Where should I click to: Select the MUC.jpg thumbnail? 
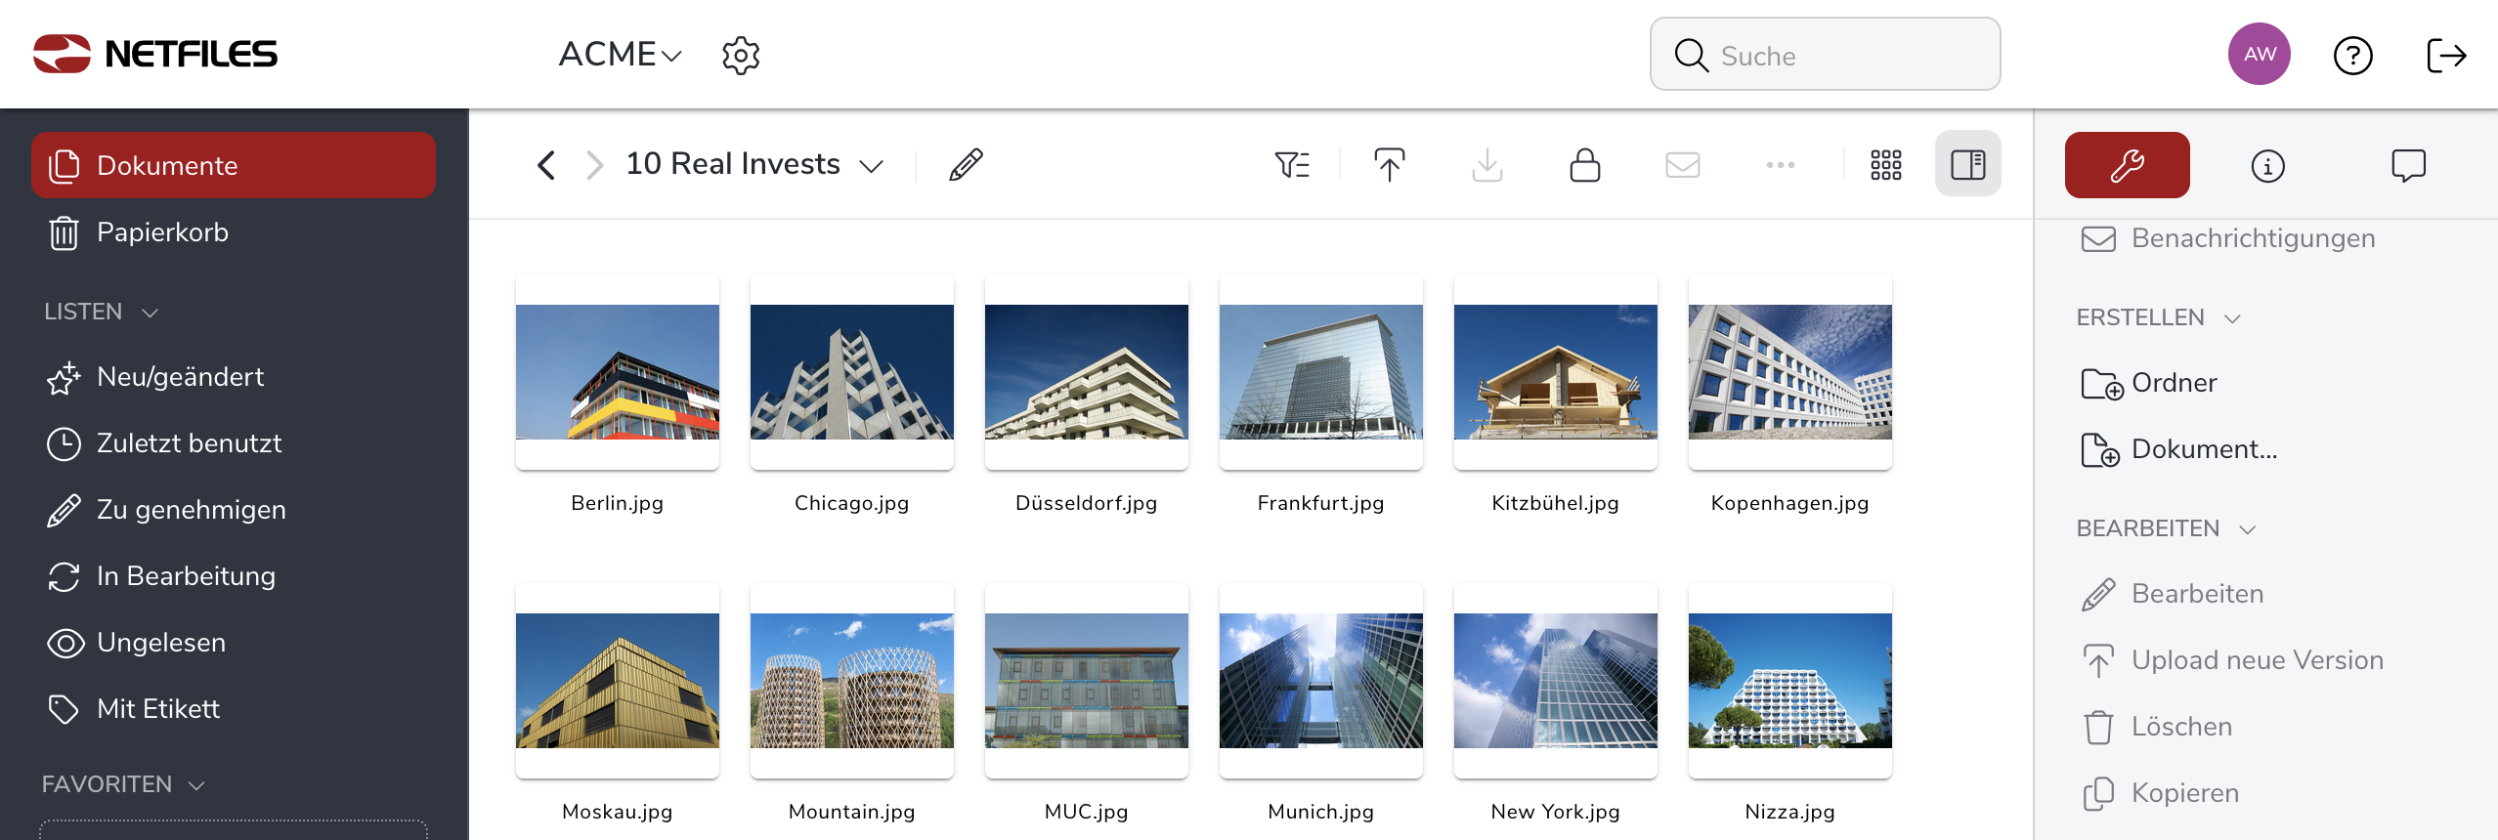click(1086, 681)
